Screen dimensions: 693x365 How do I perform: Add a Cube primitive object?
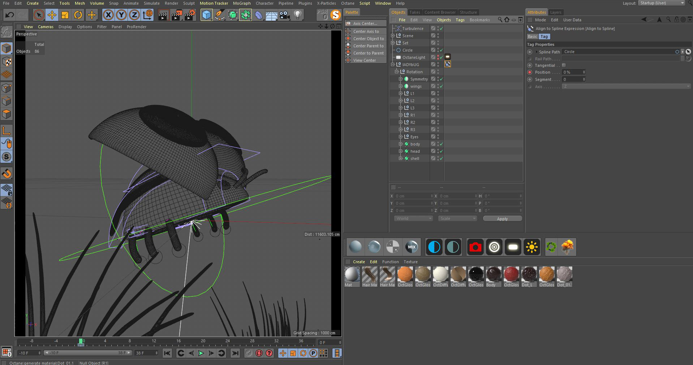click(x=206, y=15)
